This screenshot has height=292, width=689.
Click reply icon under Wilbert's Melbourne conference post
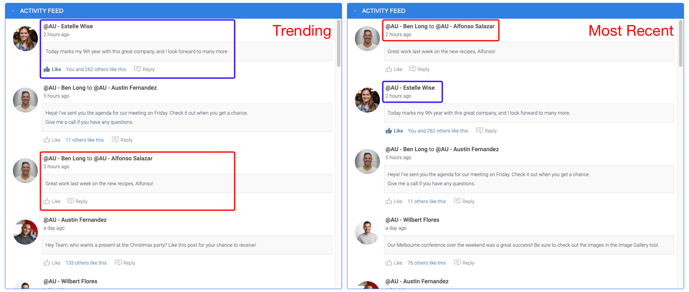(x=457, y=263)
